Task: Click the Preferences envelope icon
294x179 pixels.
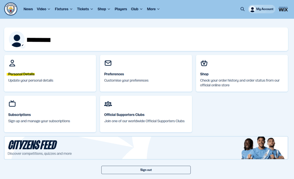Action: [108, 63]
